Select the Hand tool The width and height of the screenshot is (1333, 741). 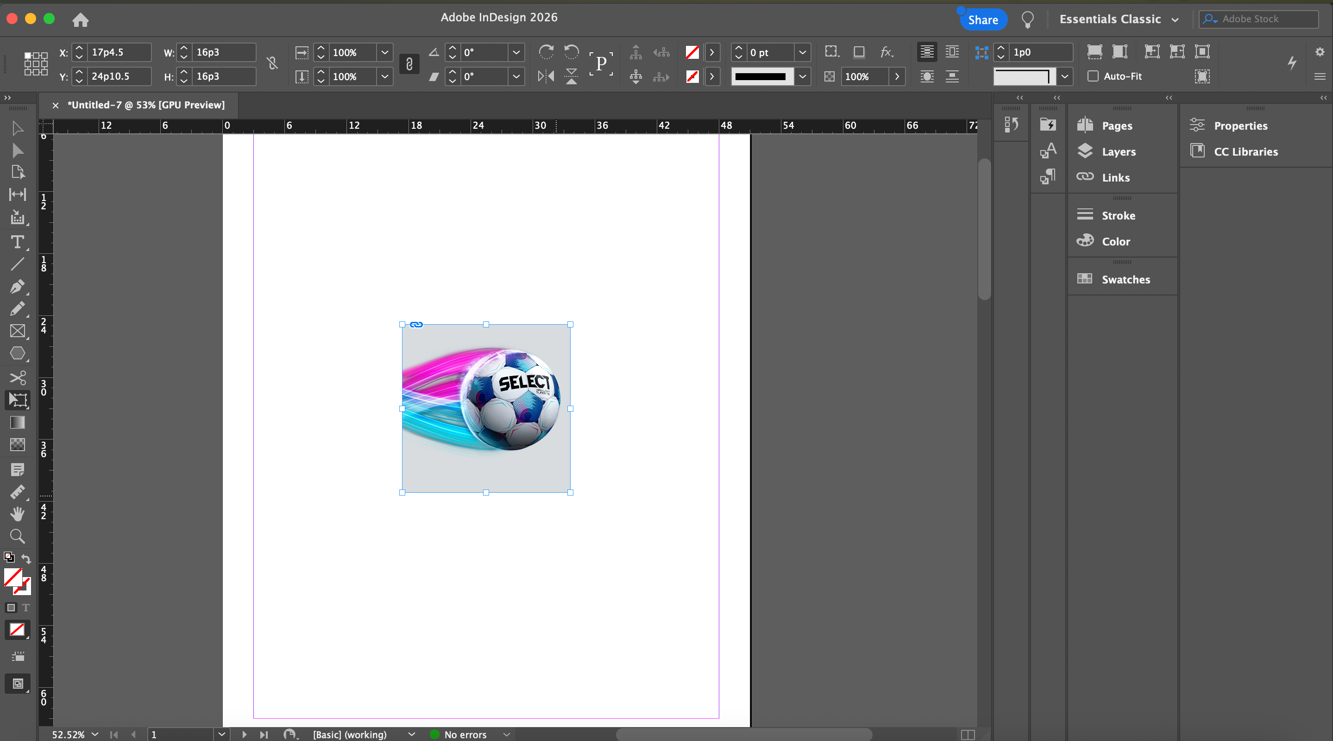point(17,514)
